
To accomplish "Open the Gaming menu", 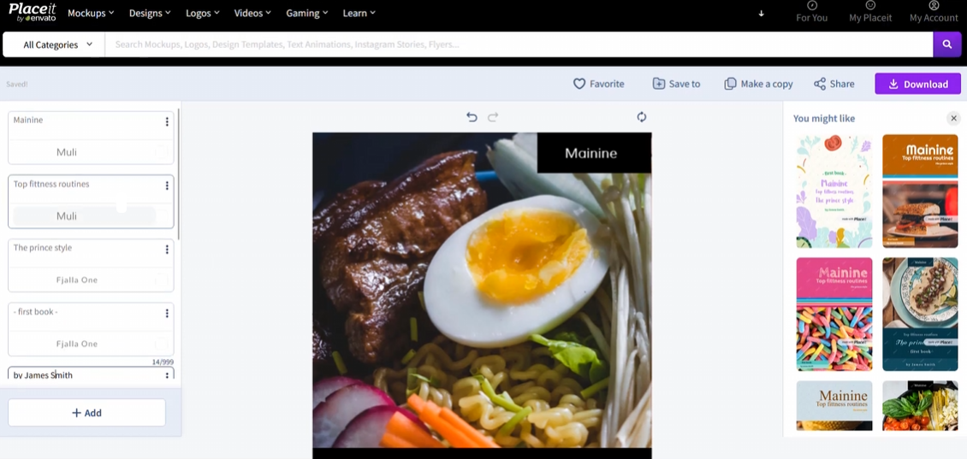I will click(307, 13).
